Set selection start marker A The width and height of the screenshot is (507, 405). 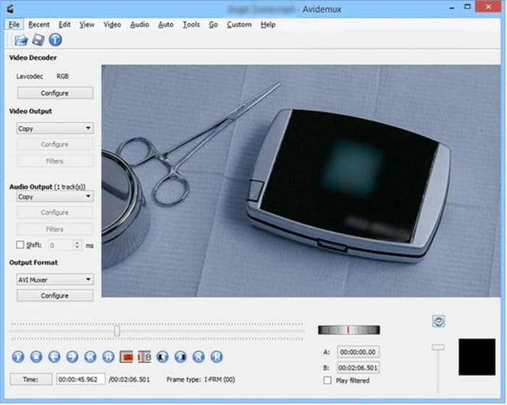[x=127, y=357]
